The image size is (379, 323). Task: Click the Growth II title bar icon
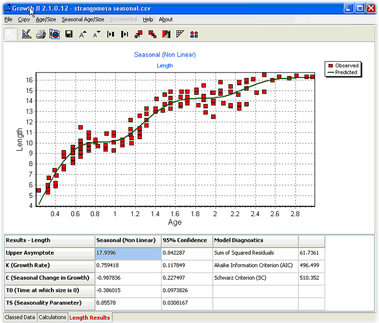coord(7,8)
